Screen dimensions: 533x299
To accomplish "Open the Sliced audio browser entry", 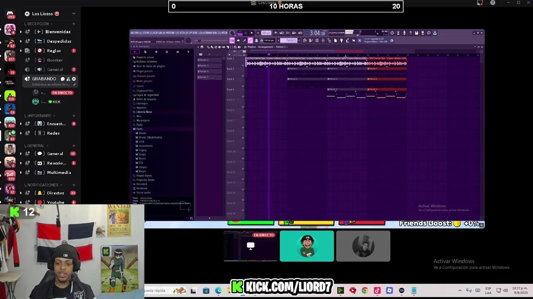I will pos(143,193).
